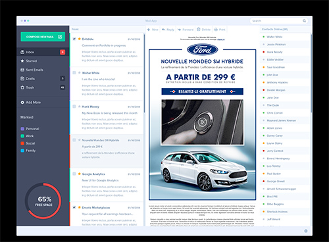
Task: Open contact Jessie Pinkman
Action: tap(285, 45)
